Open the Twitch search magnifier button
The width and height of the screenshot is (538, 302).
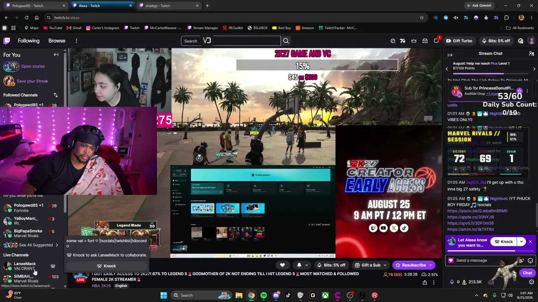click(x=286, y=41)
